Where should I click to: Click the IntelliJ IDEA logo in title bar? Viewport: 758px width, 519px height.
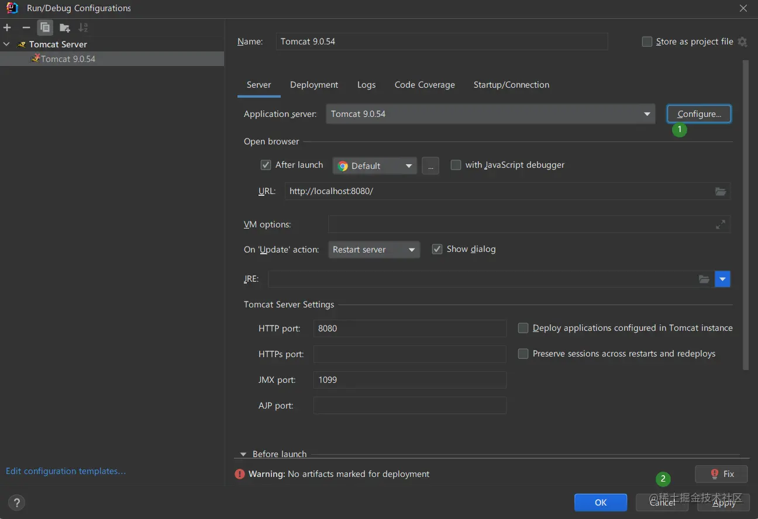coord(12,8)
